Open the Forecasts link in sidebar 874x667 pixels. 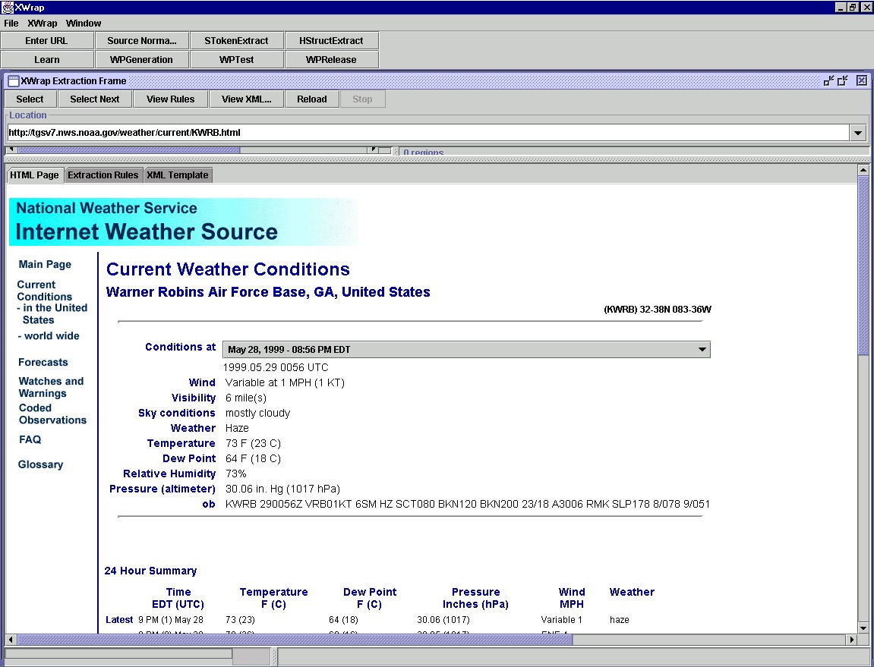pyautogui.click(x=43, y=363)
